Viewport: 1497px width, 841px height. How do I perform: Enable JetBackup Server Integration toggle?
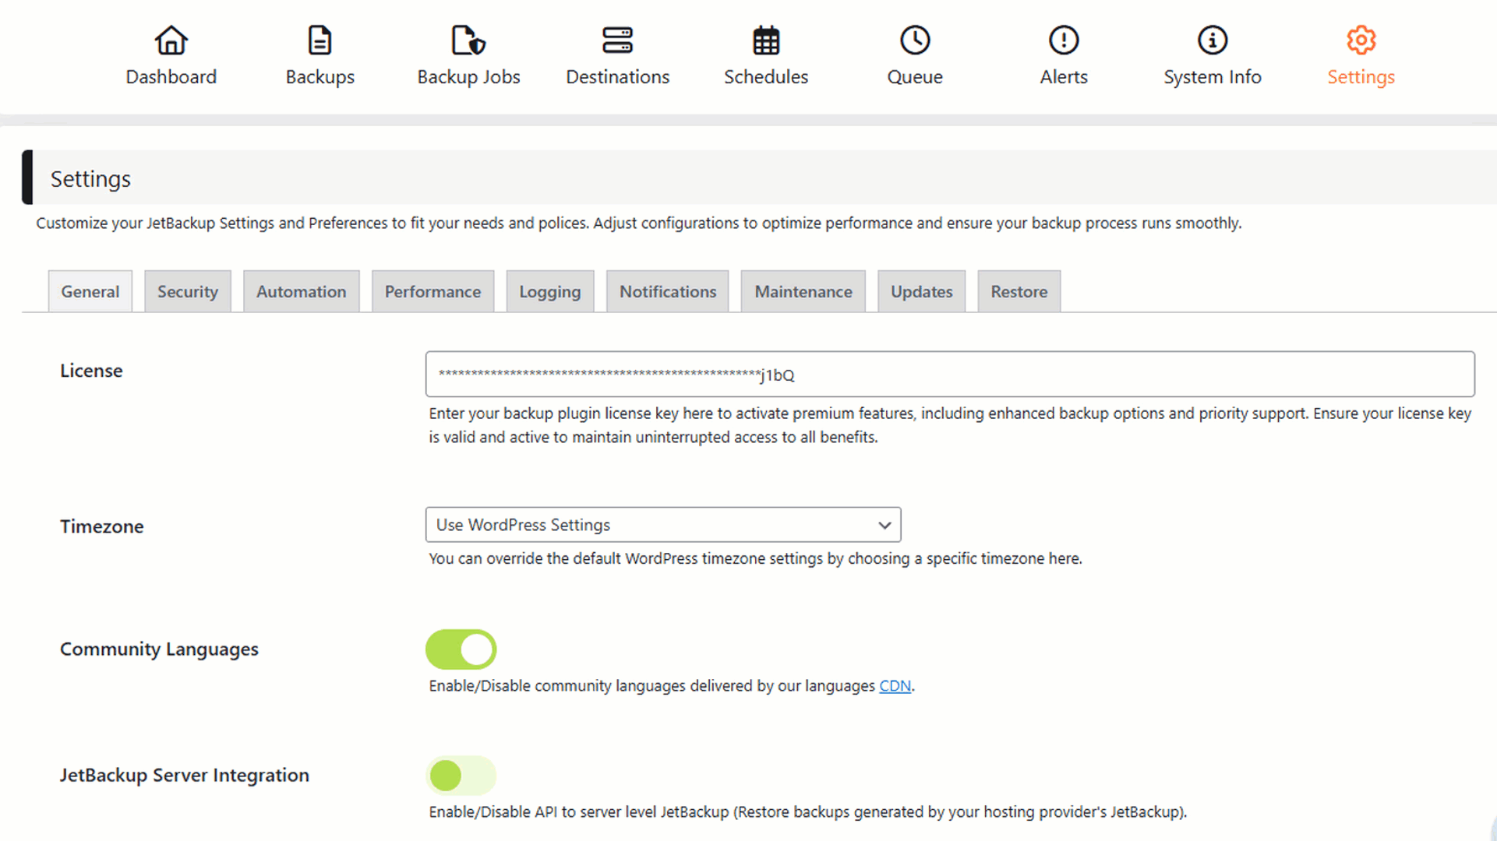point(461,776)
